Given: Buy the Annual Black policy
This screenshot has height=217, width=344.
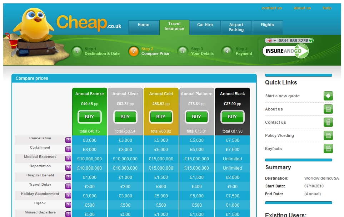Looking at the screenshot, I should point(232,117).
